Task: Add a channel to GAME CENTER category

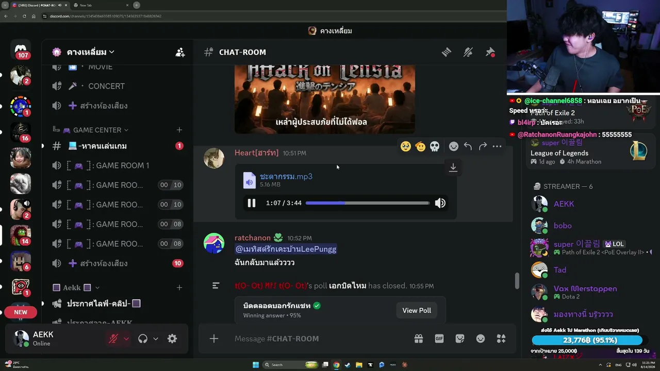Action: tap(179, 130)
